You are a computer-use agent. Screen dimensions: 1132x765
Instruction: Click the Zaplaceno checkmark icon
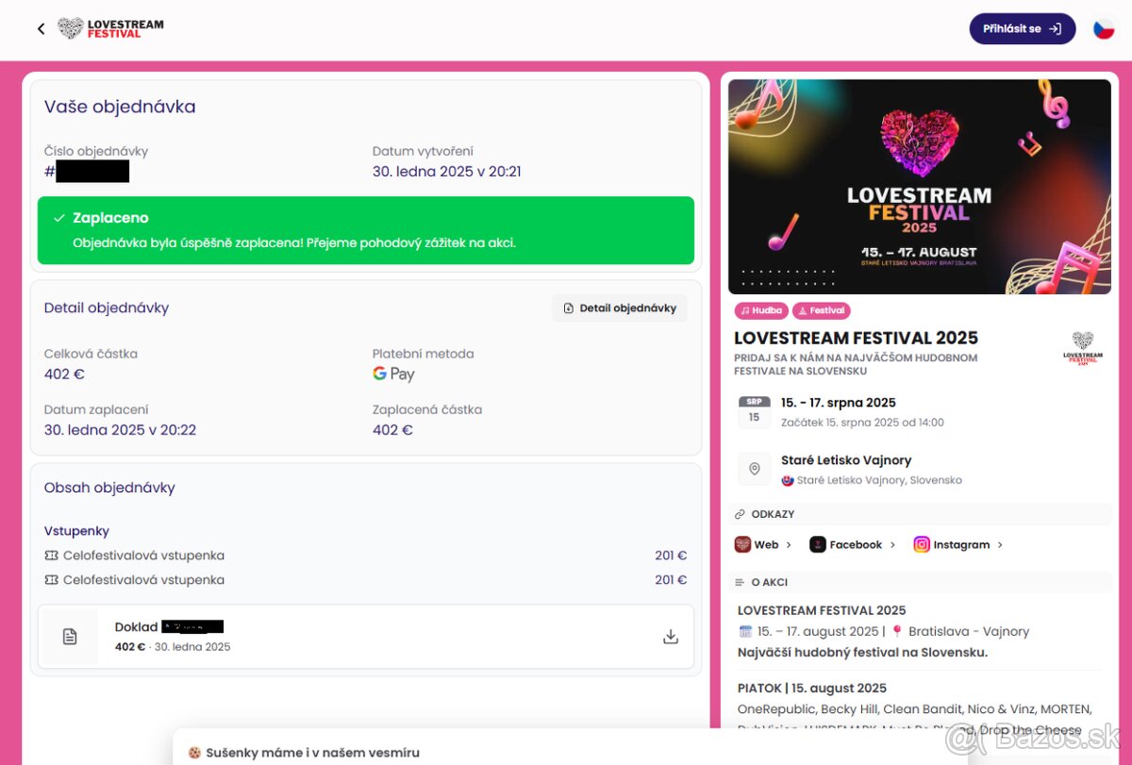(58, 218)
